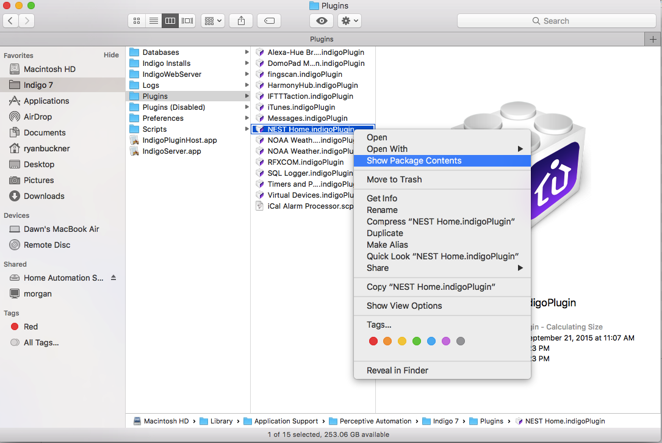Click the Share toolbar icon
Image resolution: width=662 pixels, height=443 pixels.
coord(241,21)
